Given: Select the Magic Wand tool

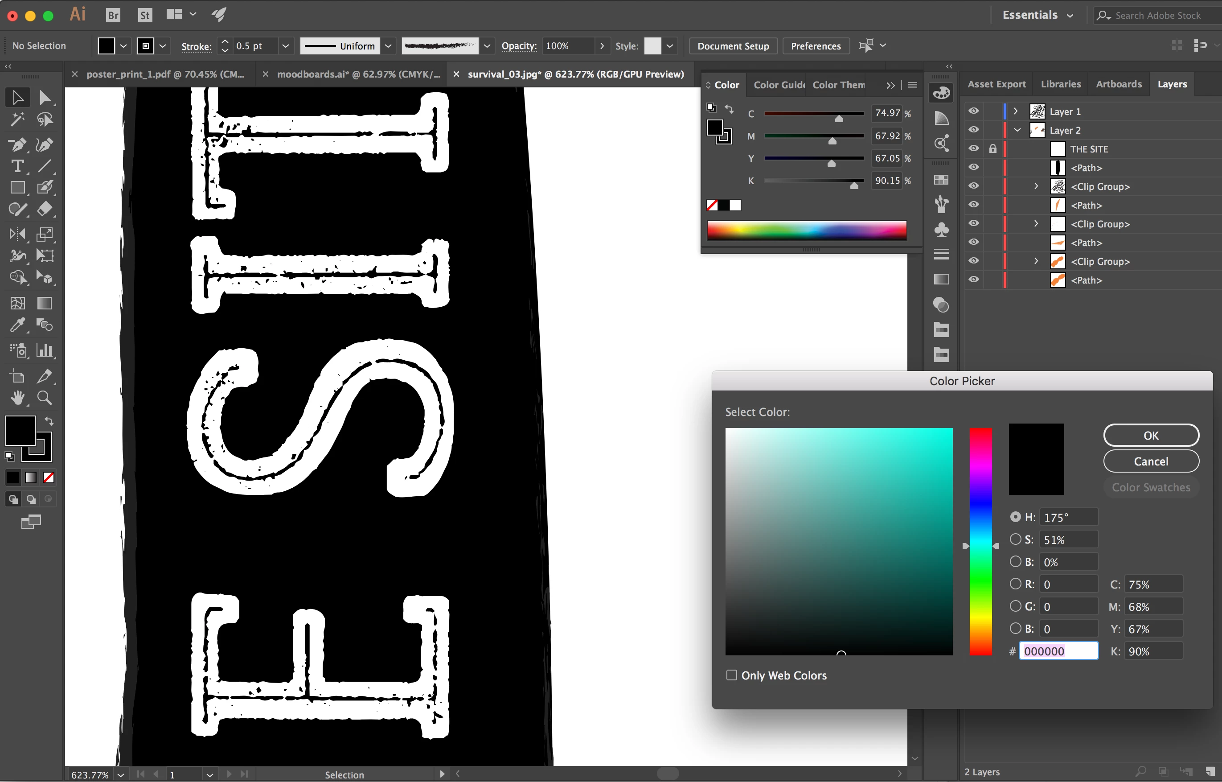Looking at the screenshot, I should (17, 119).
